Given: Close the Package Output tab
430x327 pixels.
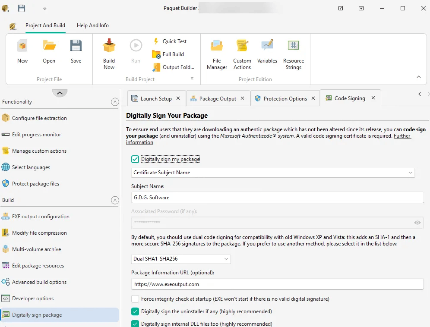Looking at the screenshot, I should point(243,98).
